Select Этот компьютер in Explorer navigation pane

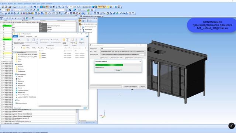point(21,74)
